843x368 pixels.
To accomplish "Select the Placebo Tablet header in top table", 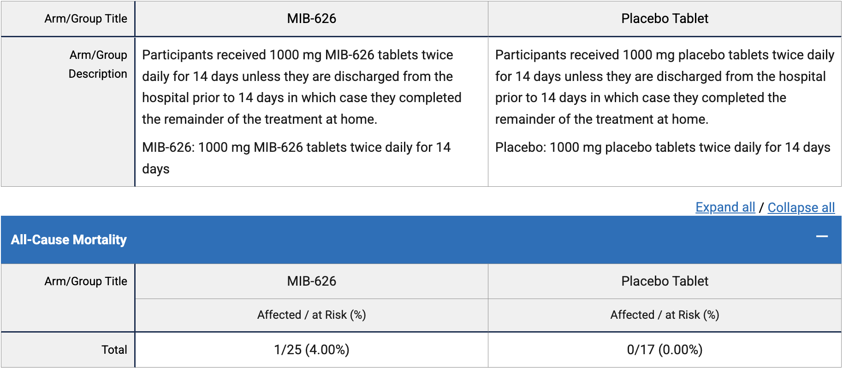I will (x=665, y=18).
